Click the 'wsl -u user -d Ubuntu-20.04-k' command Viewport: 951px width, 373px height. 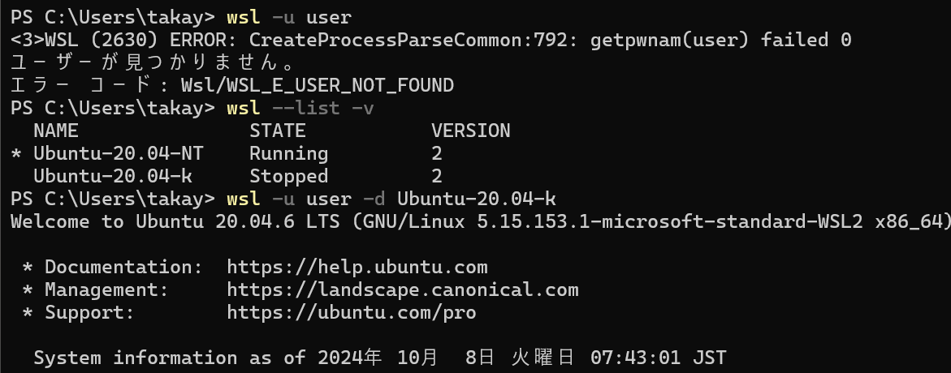[x=391, y=199]
